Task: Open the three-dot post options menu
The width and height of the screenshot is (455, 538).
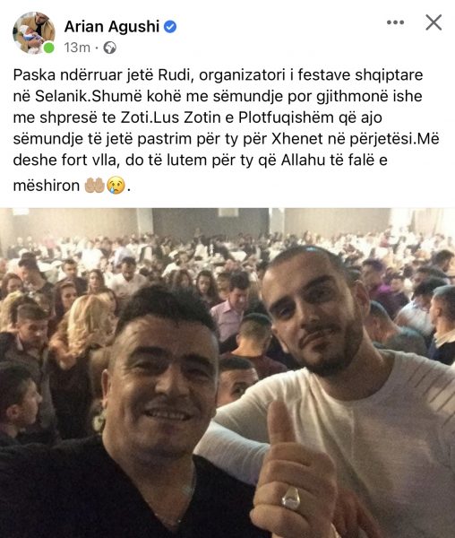Action: pyautogui.click(x=395, y=22)
